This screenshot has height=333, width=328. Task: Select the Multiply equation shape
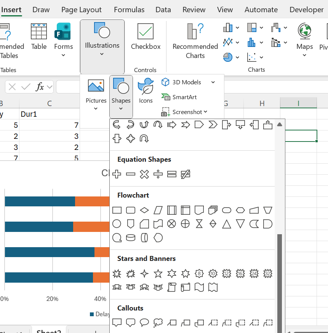pyautogui.click(x=144, y=174)
